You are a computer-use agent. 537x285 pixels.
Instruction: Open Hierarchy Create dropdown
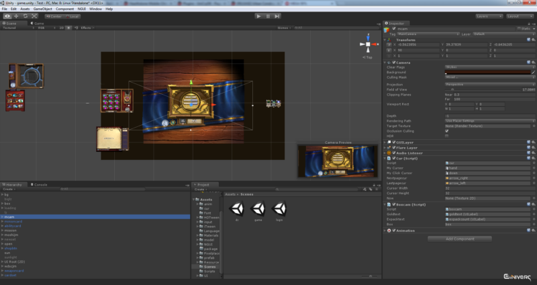8,190
